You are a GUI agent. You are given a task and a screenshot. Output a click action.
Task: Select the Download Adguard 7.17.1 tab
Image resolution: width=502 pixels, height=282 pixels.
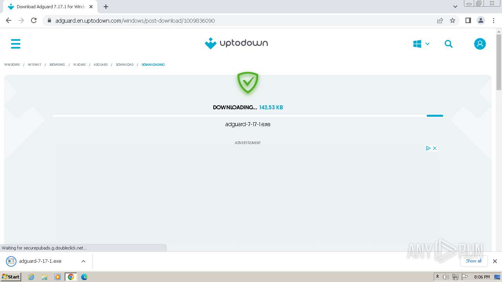pos(50,7)
